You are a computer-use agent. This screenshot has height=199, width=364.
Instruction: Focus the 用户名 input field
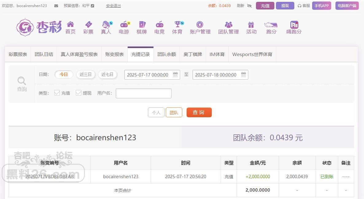click(143, 93)
